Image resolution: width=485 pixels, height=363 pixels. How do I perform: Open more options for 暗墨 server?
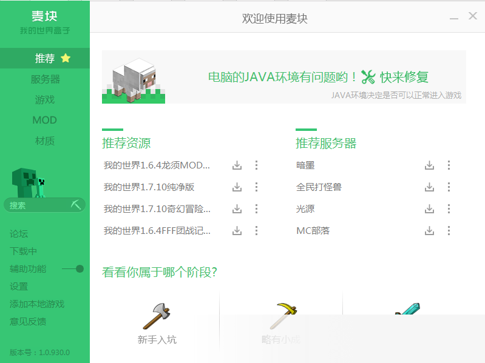tap(449, 165)
